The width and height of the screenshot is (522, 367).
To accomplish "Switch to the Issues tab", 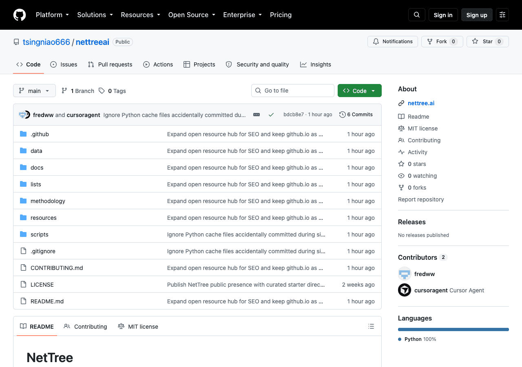I will 64,64.
